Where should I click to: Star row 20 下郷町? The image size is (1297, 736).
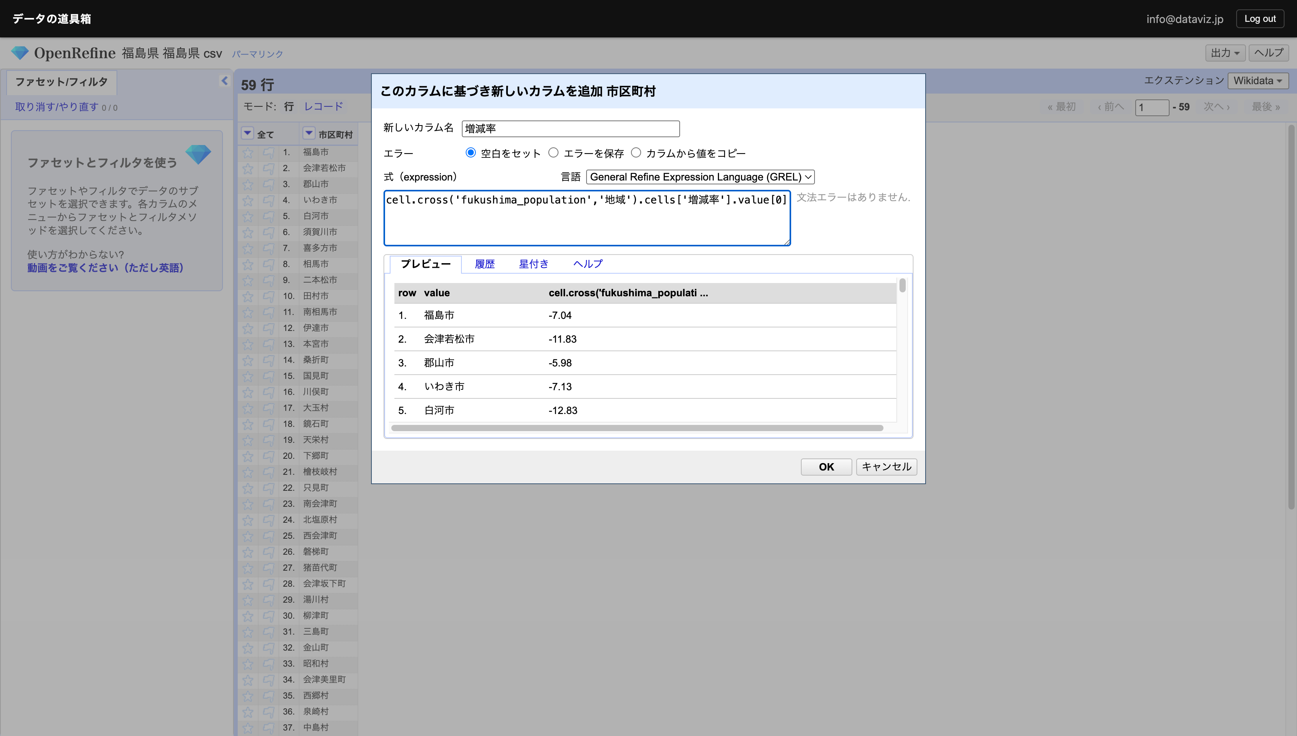pos(247,456)
